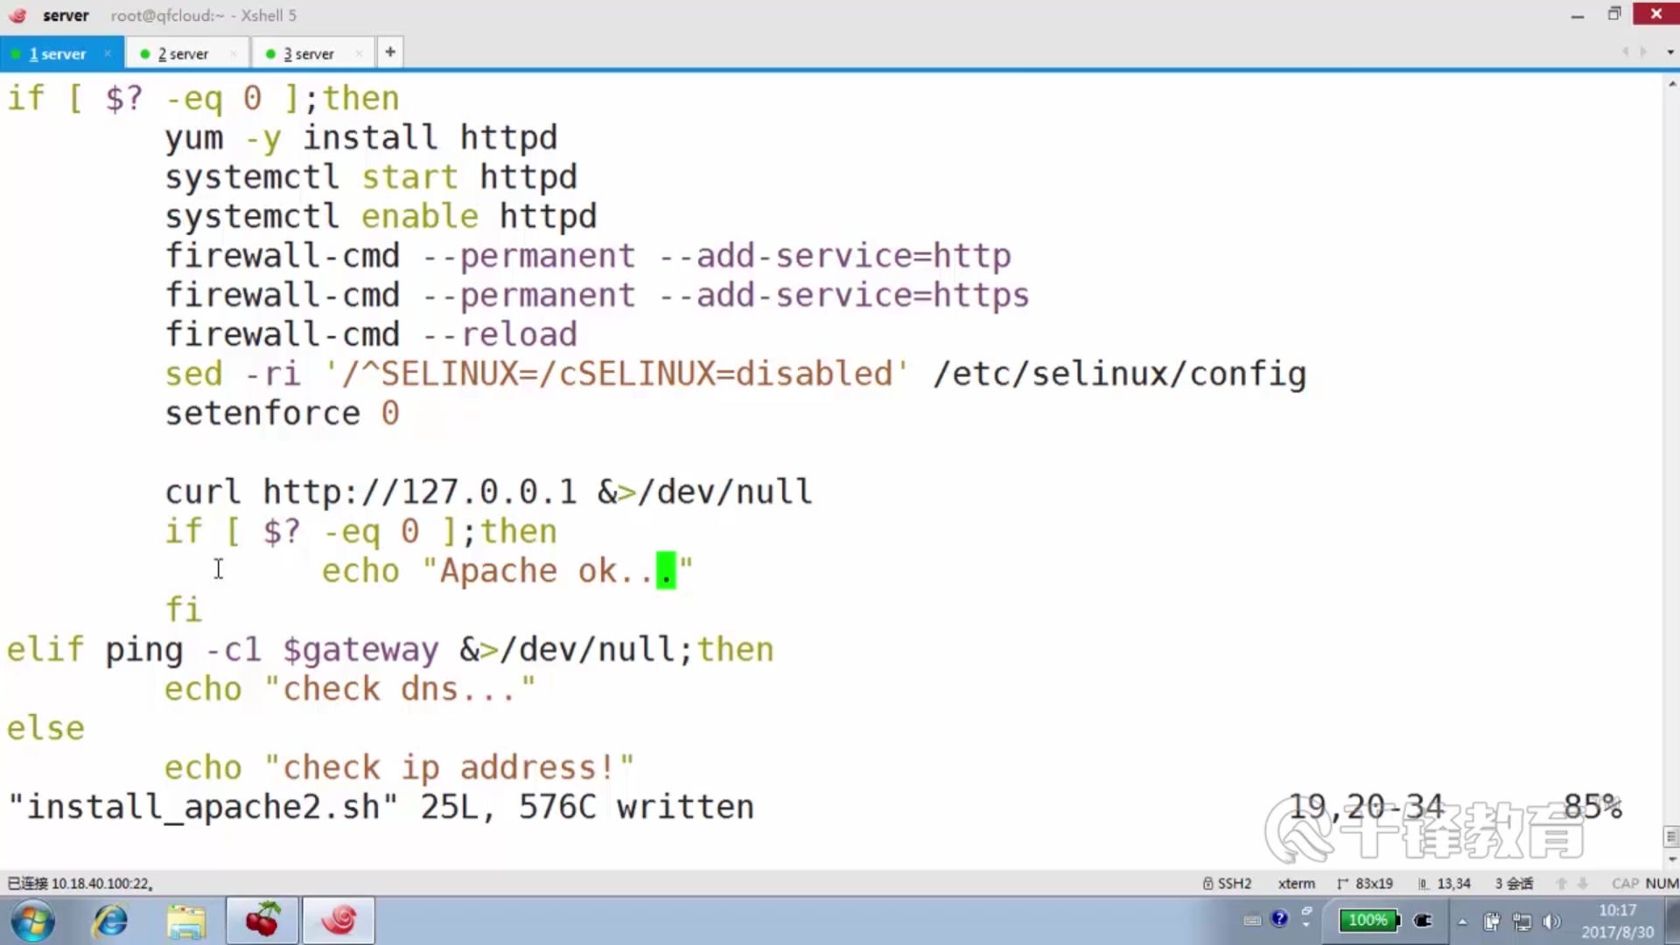Open a new session tab with plus button
The image size is (1680, 945).
tap(390, 52)
